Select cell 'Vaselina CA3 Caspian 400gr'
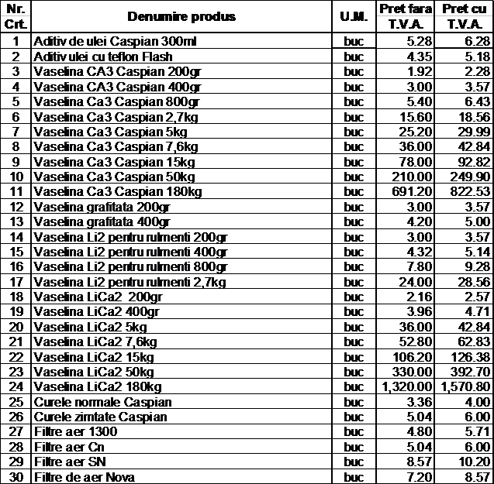 (181, 86)
